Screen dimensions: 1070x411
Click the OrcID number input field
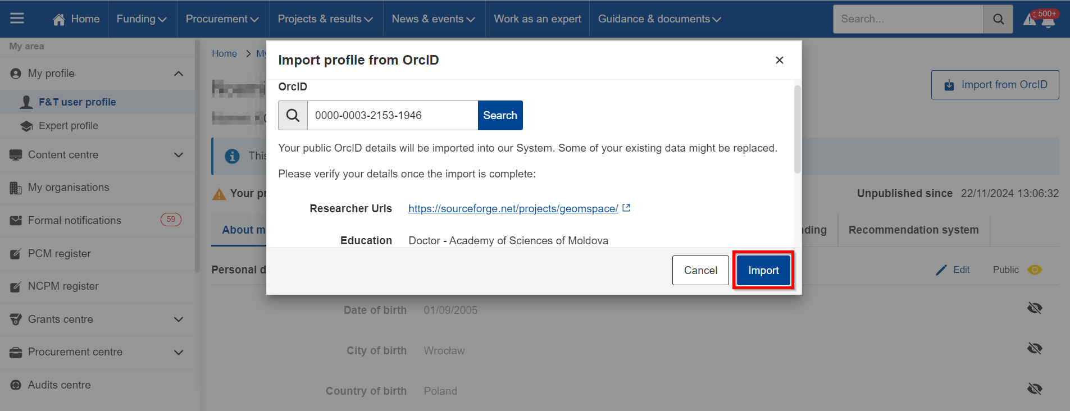coord(393,116)
